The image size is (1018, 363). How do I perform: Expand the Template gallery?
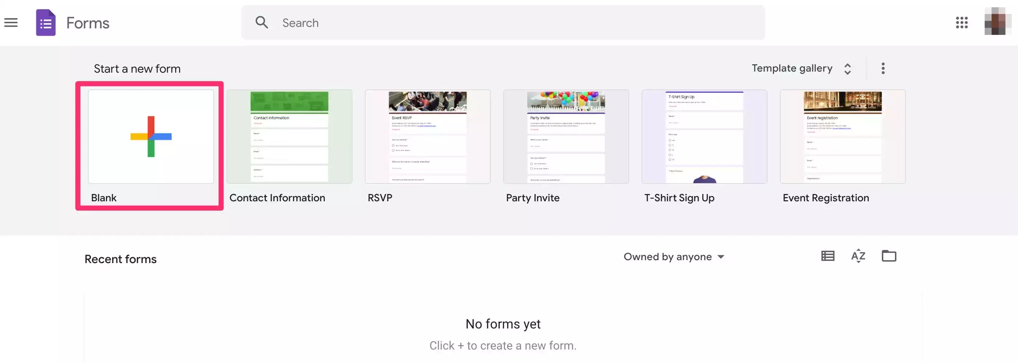click(x=801, y=68)
